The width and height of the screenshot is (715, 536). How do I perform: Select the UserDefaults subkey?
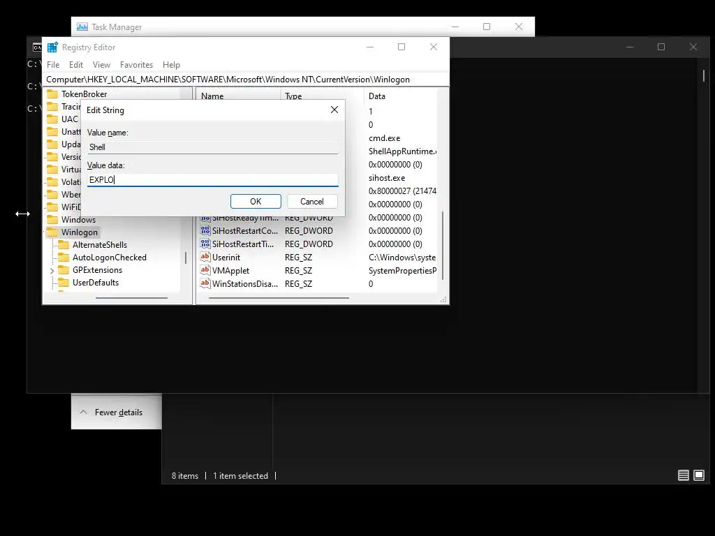tap(95, 283)
